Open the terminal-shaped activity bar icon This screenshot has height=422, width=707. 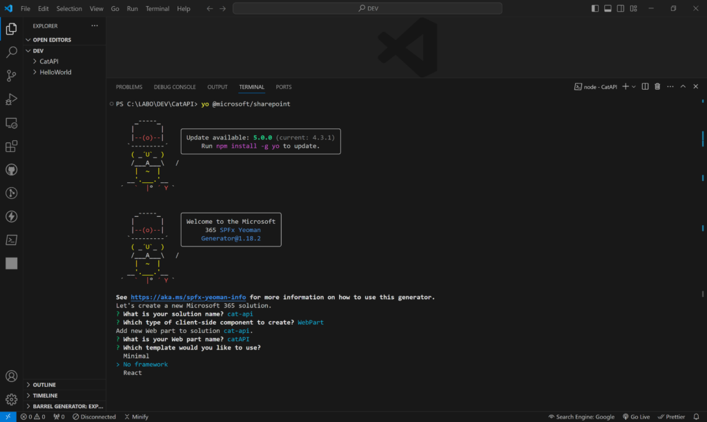(x=11, y=240)
